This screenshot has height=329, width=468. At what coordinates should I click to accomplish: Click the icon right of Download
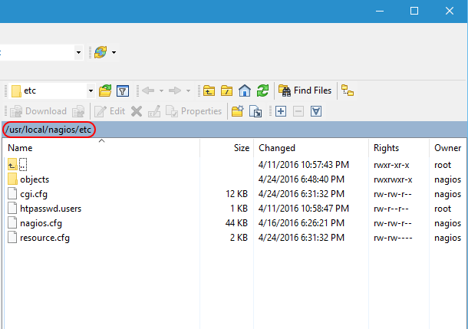[78, 111]
